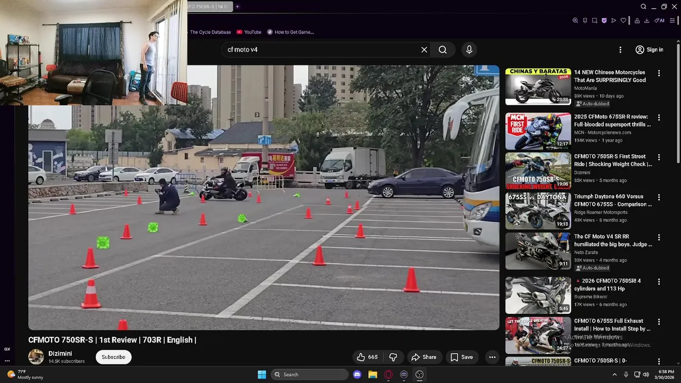
Task: Open 'The CF Moto V4 SR RR' video title
Action: click(613, 240)
